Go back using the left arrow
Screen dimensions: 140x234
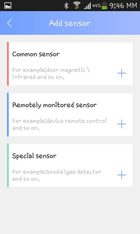10,23
